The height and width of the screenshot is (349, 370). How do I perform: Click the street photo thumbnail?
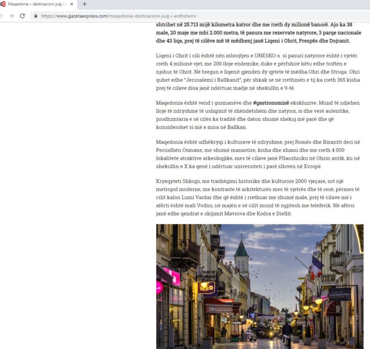tap(259, 286)
